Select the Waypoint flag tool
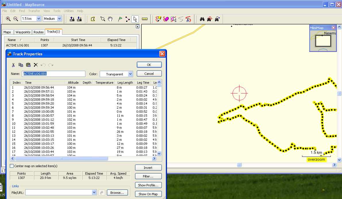The width and height of the screenshot is (342, 199). (x=120, y=19)
